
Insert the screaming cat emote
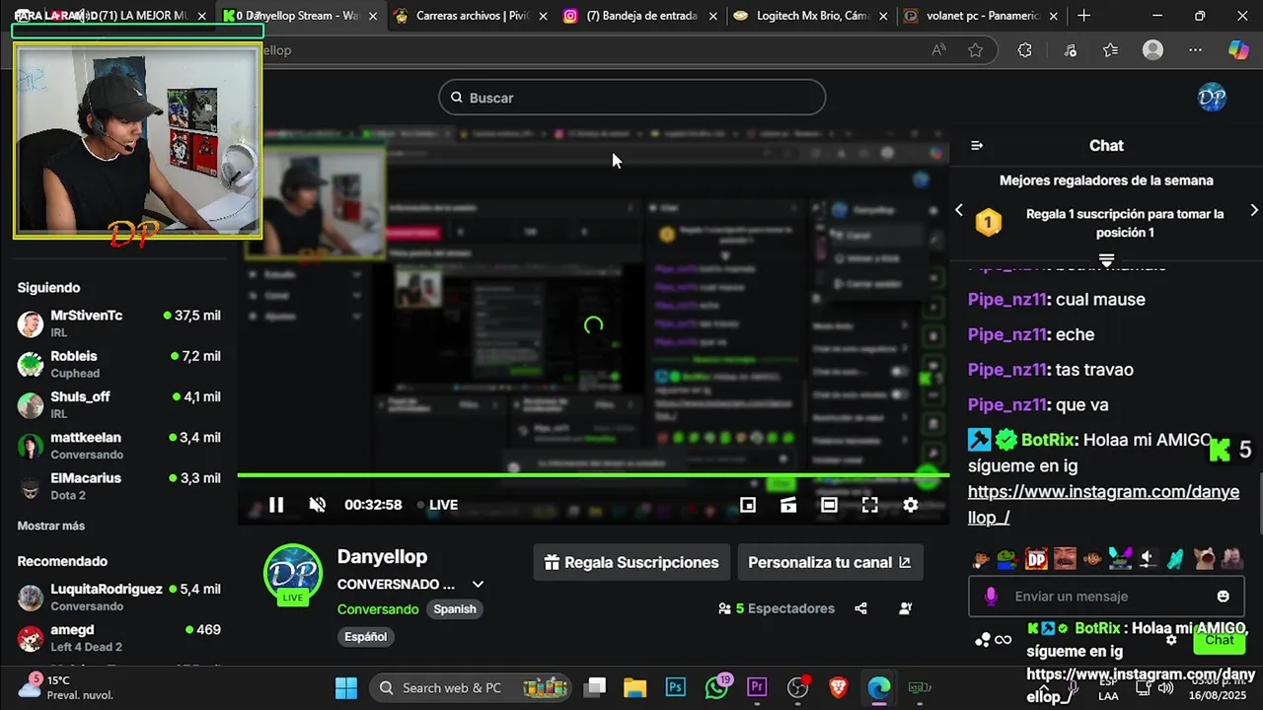(1205, 559)
